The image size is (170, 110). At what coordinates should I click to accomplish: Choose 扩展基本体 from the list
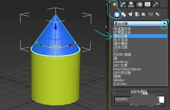point(140,32)
